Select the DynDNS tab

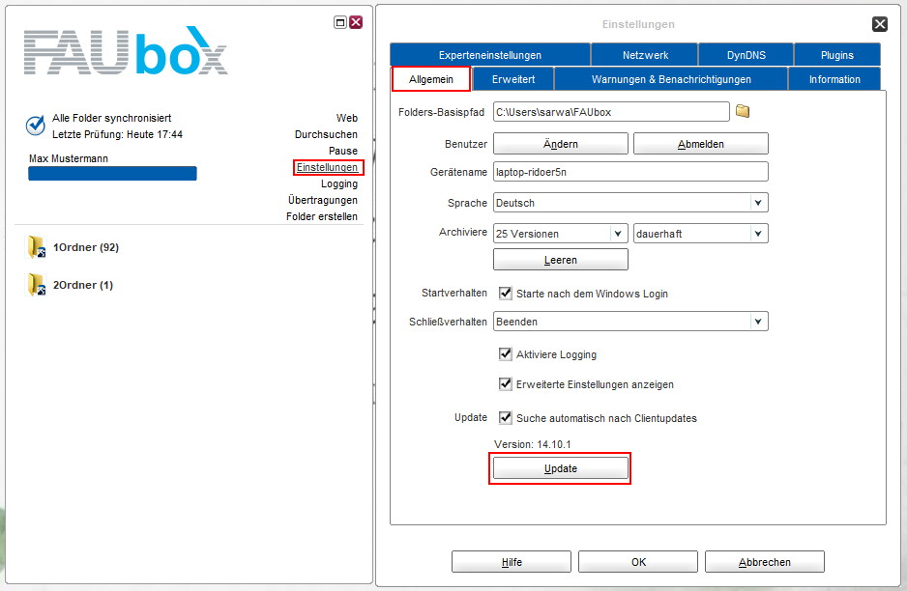click(746, 55)
